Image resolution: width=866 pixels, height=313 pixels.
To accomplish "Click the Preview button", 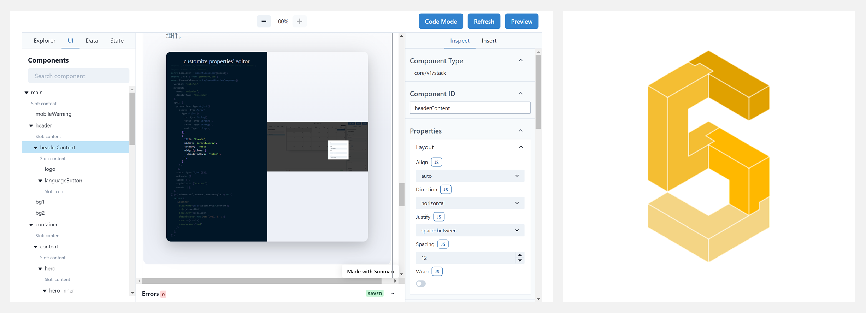I will tap(522, 21).
